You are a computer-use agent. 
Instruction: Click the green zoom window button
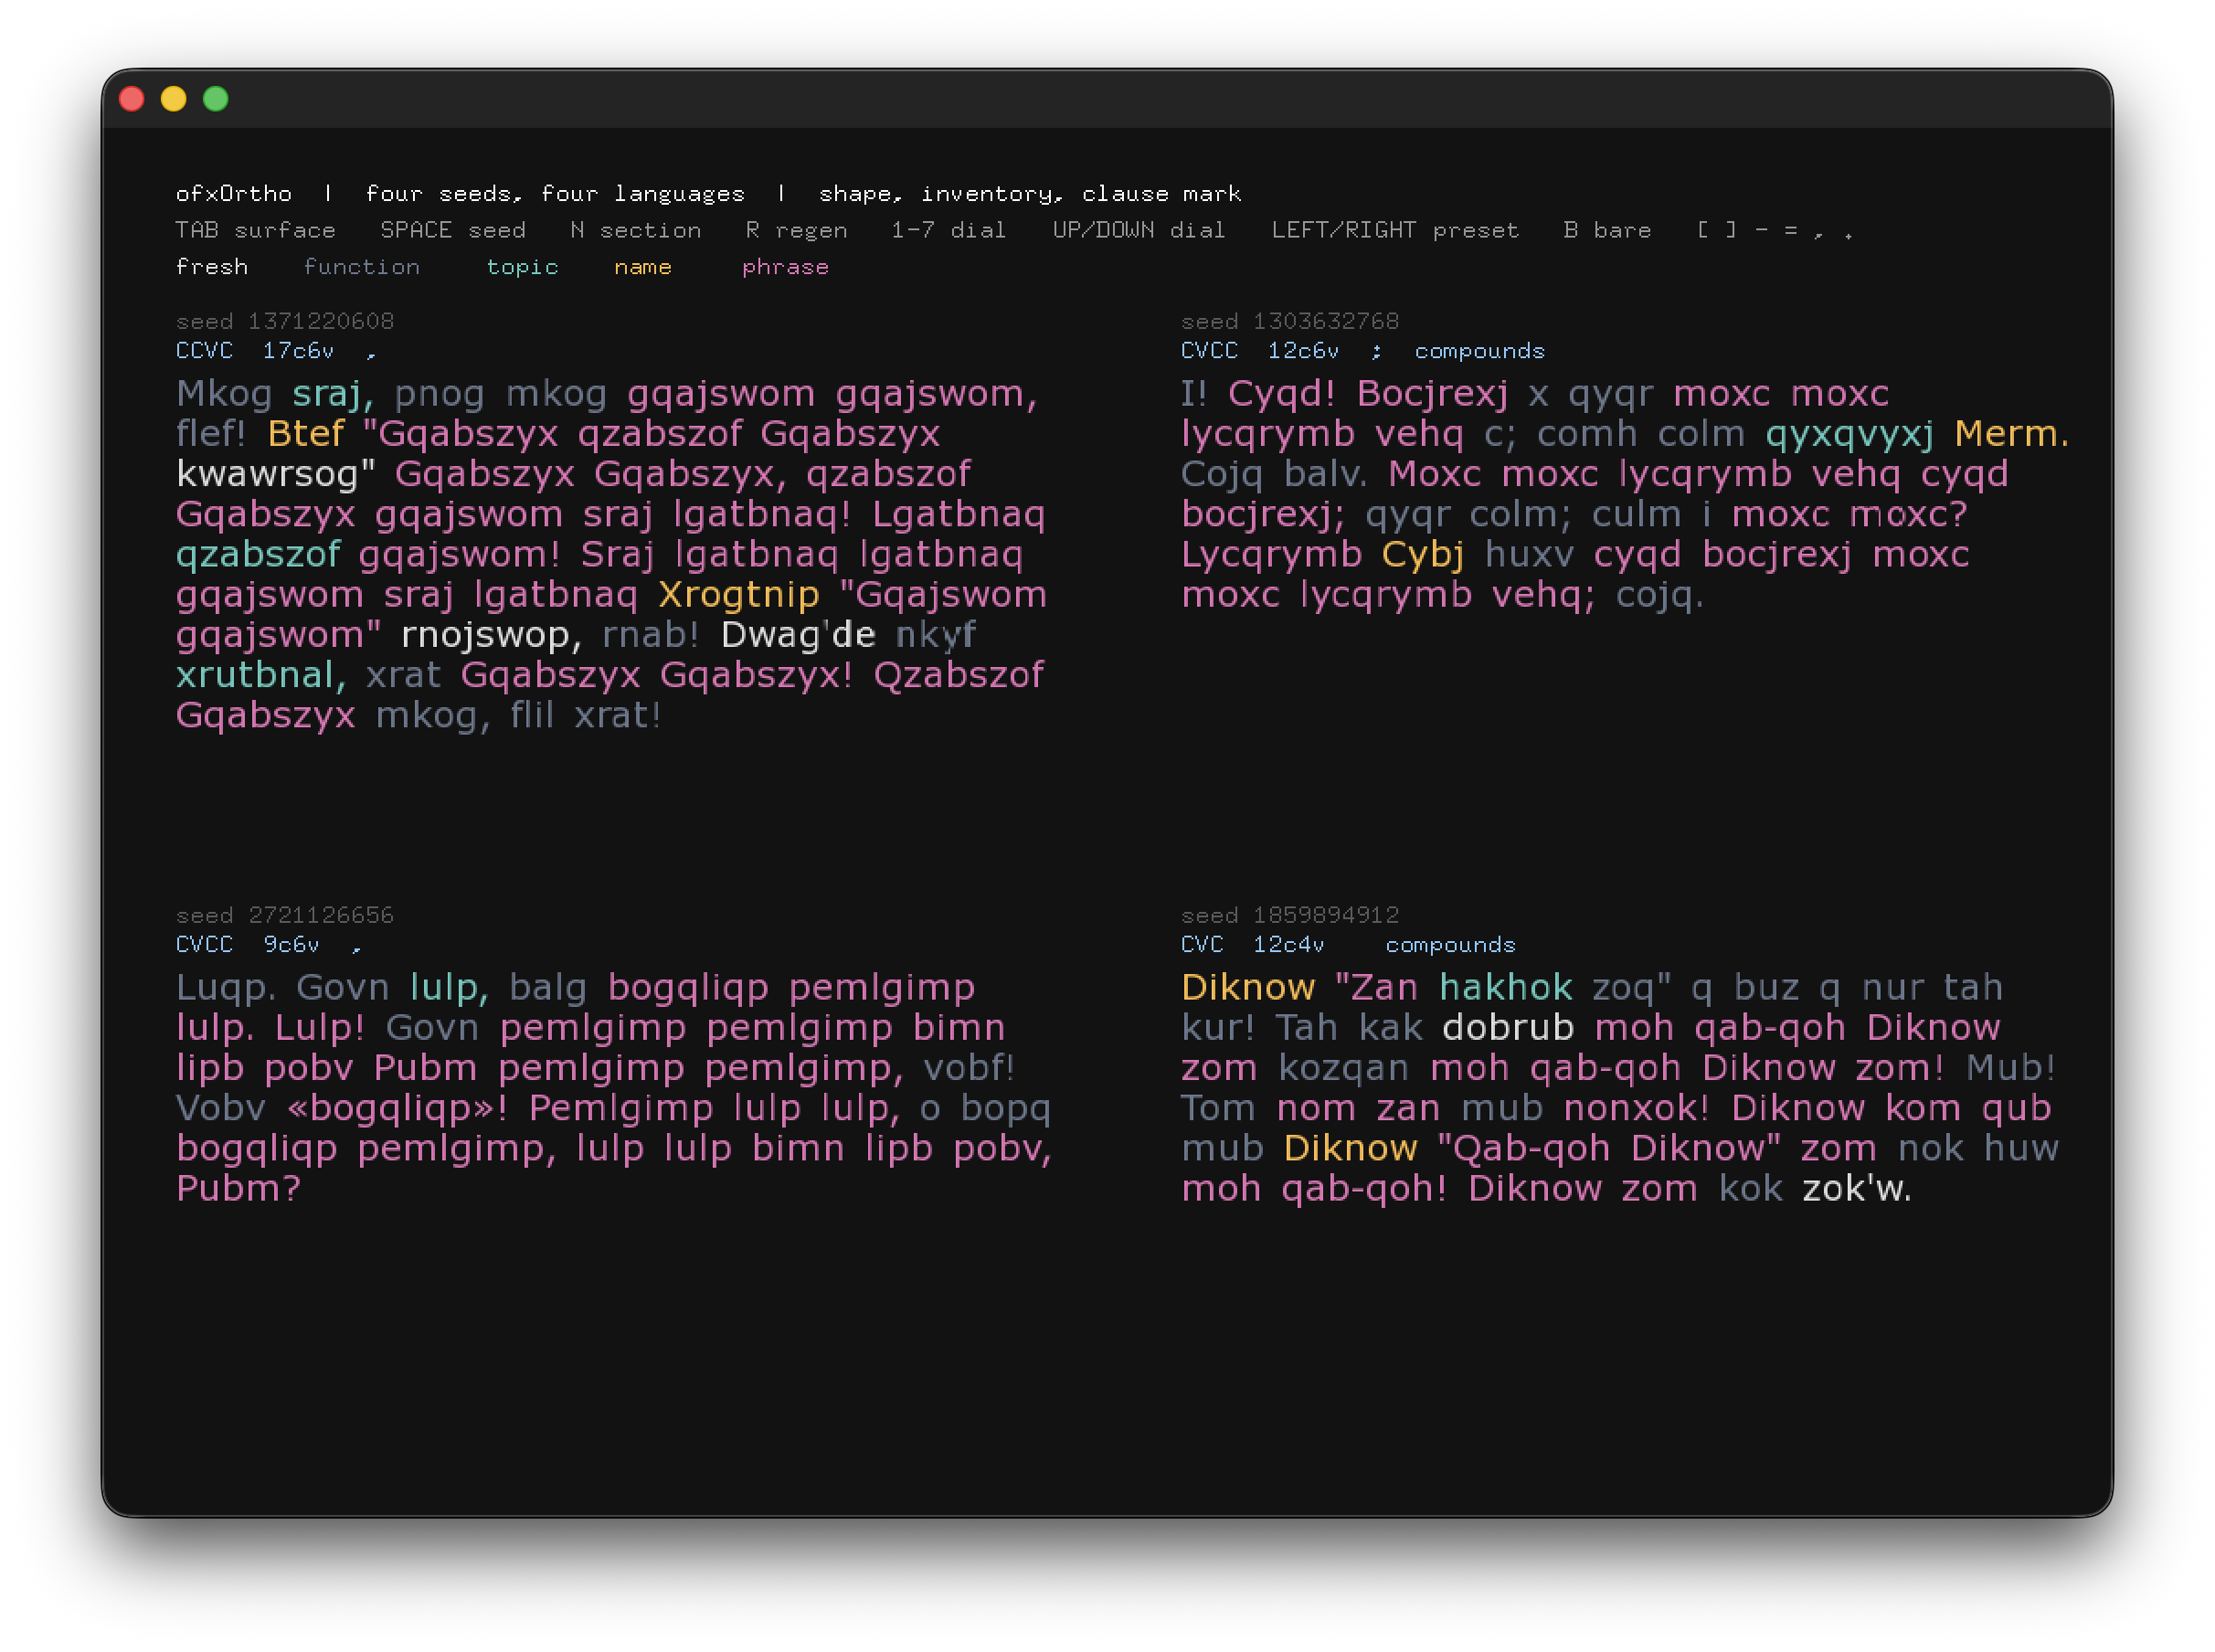pyautogui.click(x=216, y=99)
